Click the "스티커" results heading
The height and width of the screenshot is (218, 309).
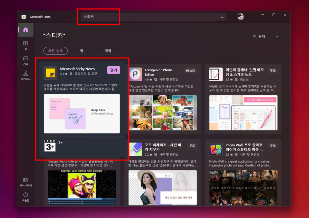coord(54,35)
